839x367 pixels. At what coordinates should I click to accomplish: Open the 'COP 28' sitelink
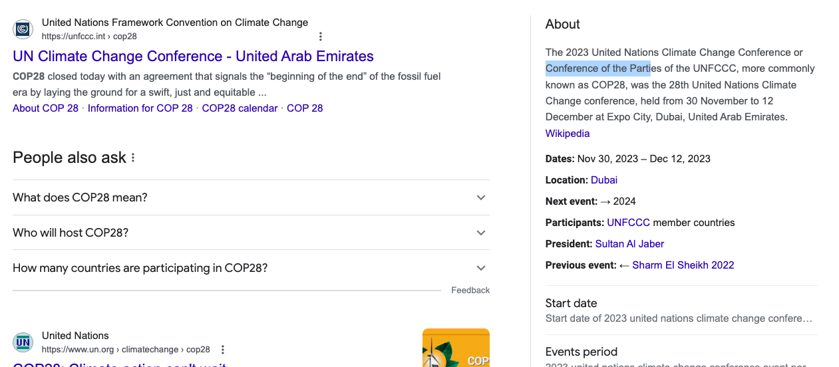pos(305,108)
